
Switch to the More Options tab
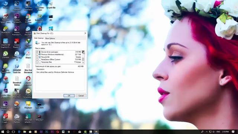(50, 38)
